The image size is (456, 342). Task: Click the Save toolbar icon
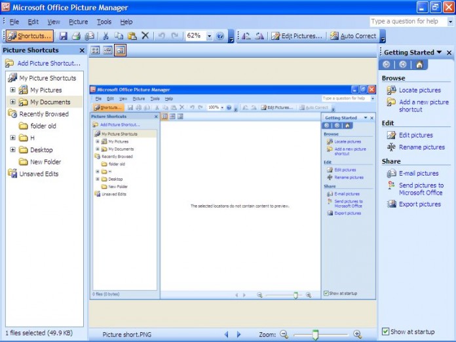pos(63,36)
